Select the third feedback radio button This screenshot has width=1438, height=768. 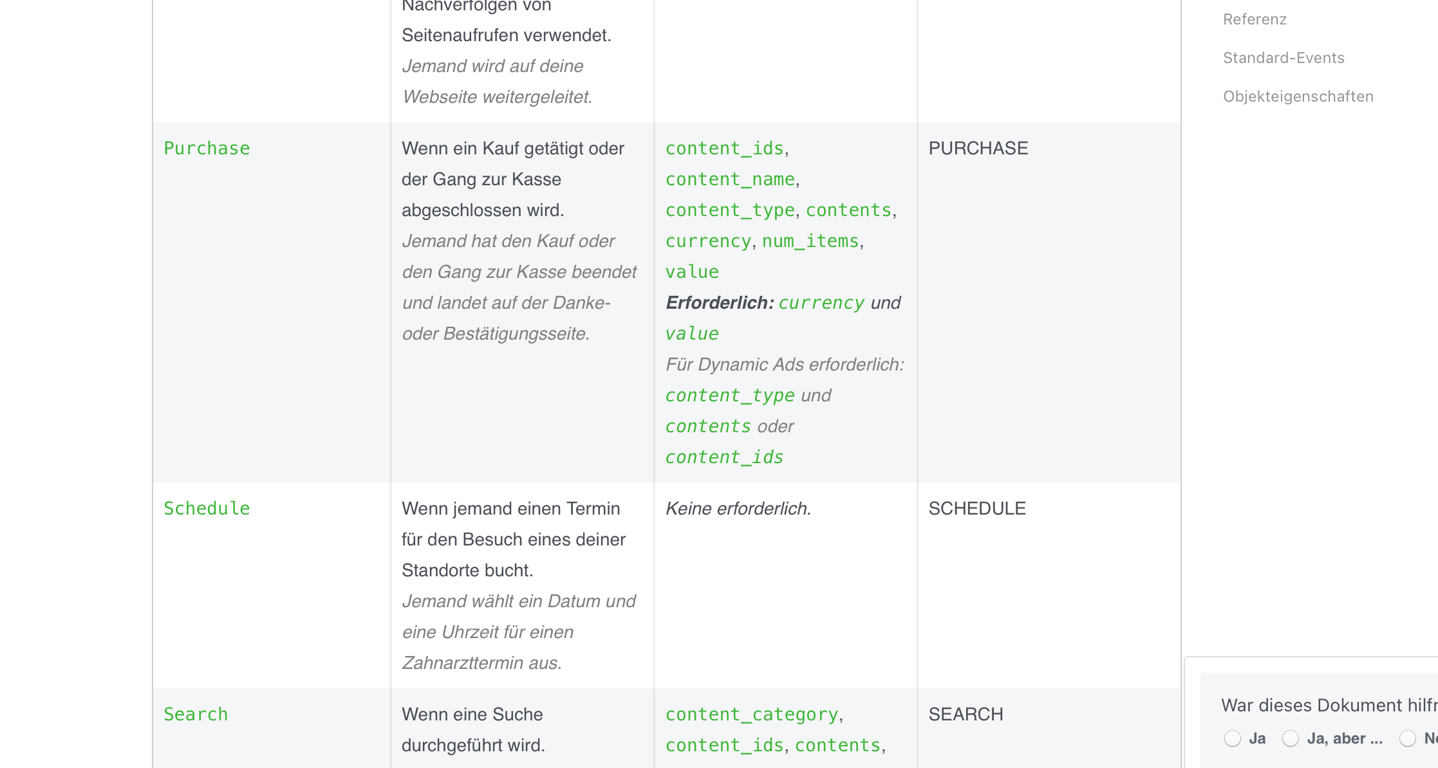coord(1408,738)
